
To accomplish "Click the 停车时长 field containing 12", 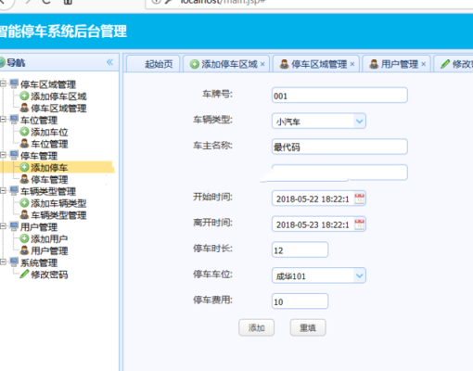I will click(x=300, y=249).
